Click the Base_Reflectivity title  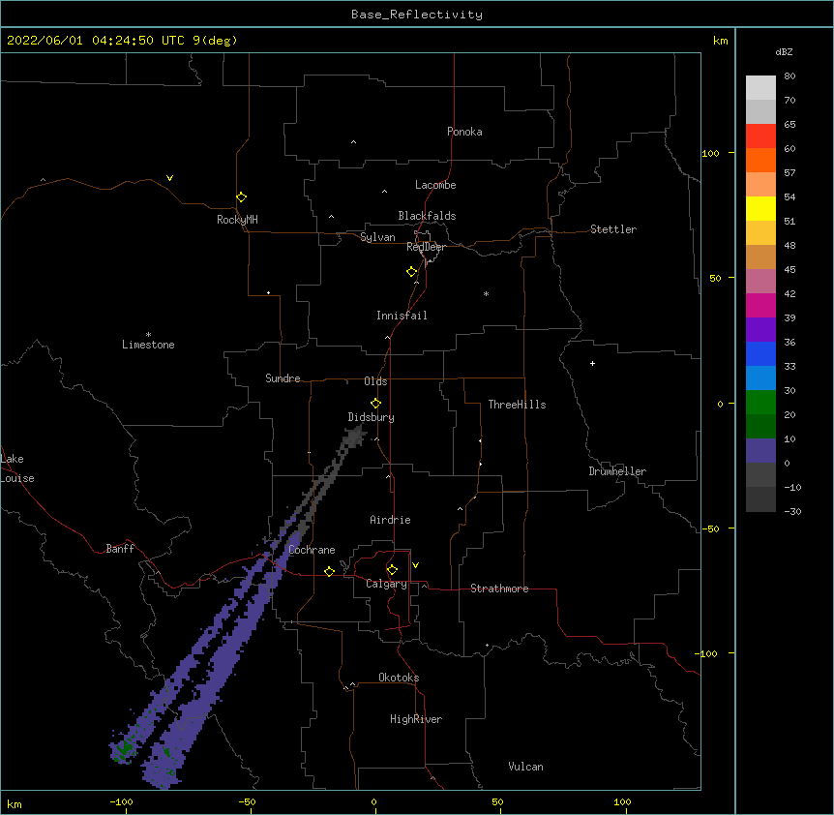(417, 15)
